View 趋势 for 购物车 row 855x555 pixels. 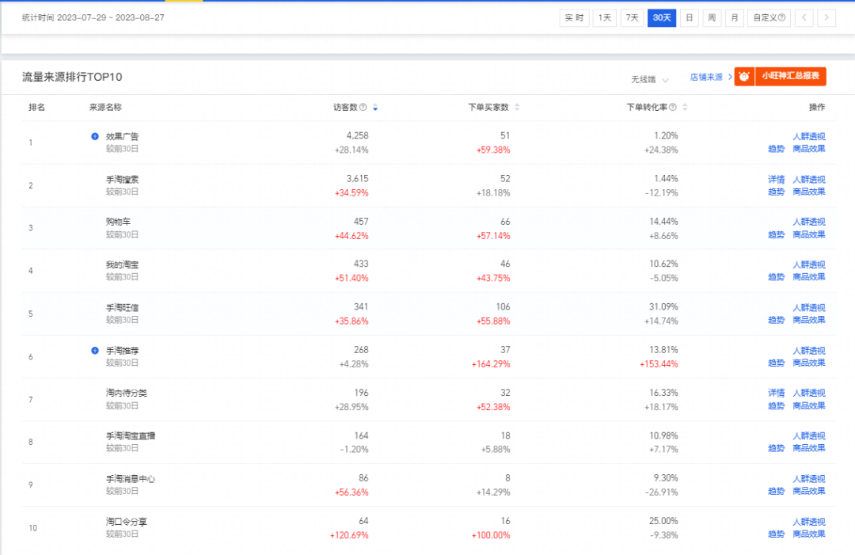tap(776, 234)
